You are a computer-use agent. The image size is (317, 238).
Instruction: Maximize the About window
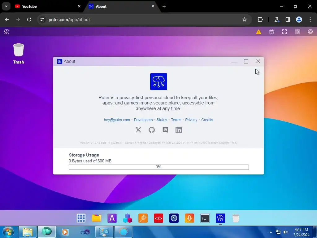[x=246, y=61]
